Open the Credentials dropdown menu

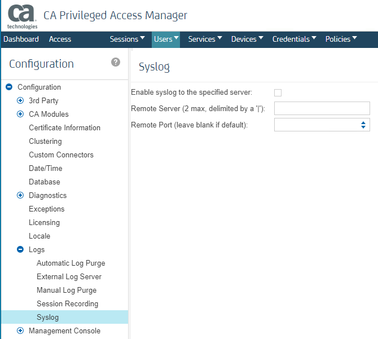[x=295, y=39]
